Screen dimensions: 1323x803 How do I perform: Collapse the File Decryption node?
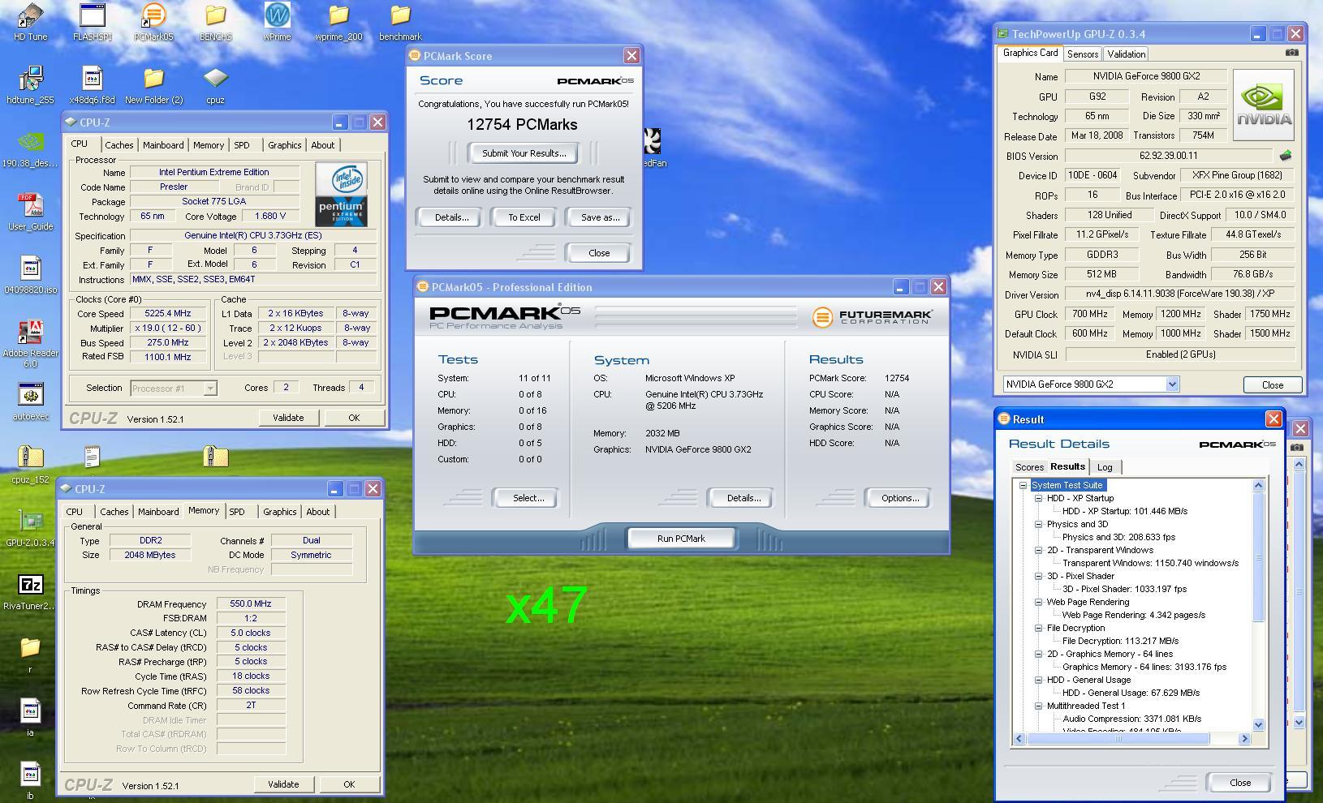pyautogui.click(x=1038, y=628)
